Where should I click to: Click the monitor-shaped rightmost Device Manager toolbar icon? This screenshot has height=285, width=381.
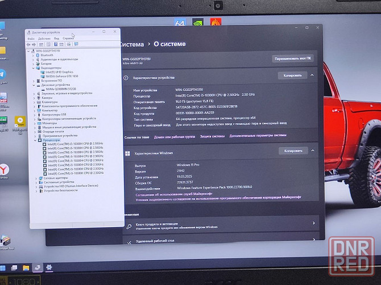pos(76,44)
